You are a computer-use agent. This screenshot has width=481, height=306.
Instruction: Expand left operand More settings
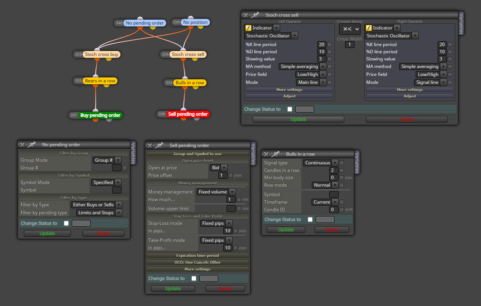click(289, 90)
